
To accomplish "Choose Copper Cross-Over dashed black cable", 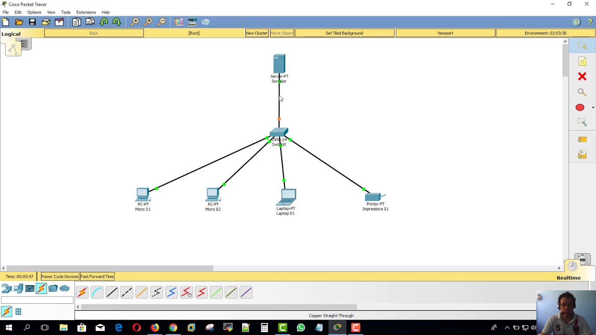I will (x=127, y=292).
